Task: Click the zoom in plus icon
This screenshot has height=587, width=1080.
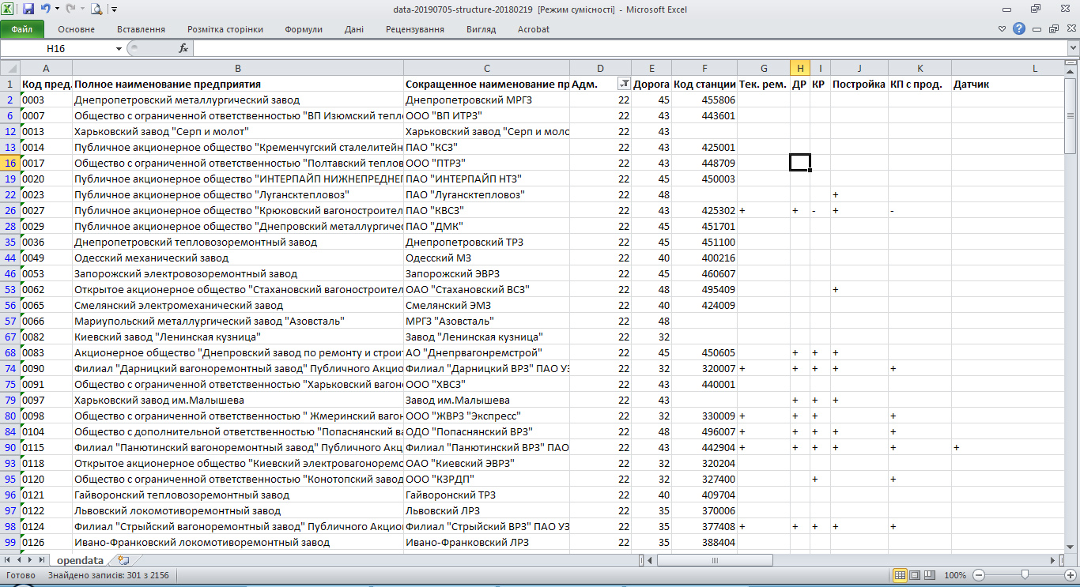Action: click(1071, 575)
